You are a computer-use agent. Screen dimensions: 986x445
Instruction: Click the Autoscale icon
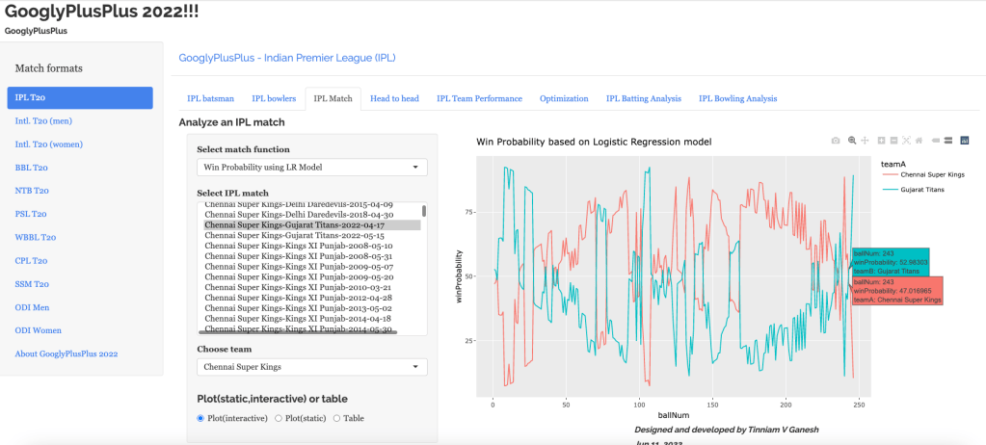tap(906, 141)
